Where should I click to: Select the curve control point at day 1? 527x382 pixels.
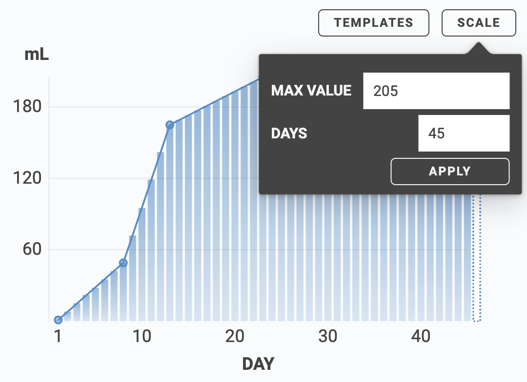coord(58,320)
